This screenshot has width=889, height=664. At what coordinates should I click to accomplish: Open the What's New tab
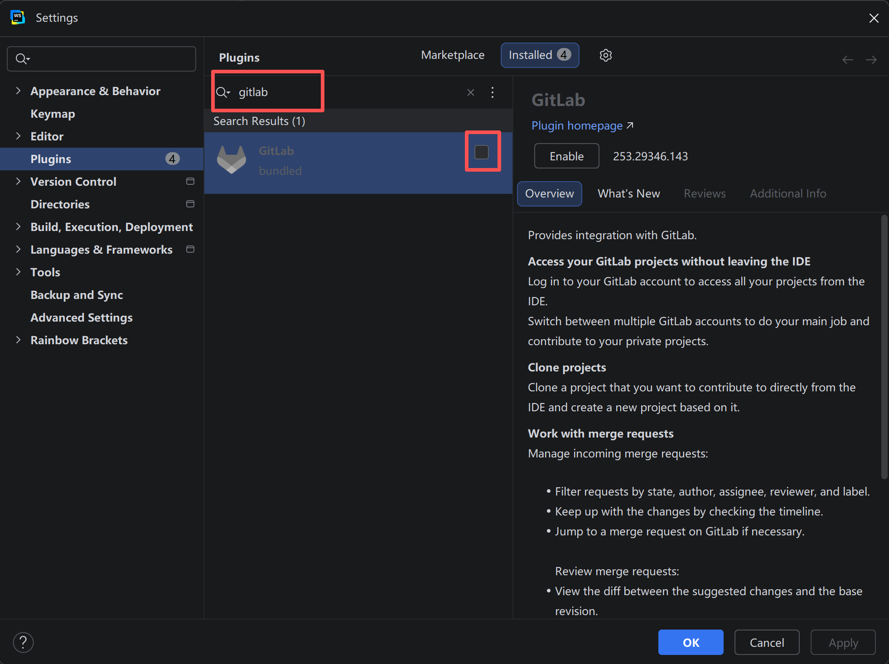pyautogui.click(x=629, y=194)
